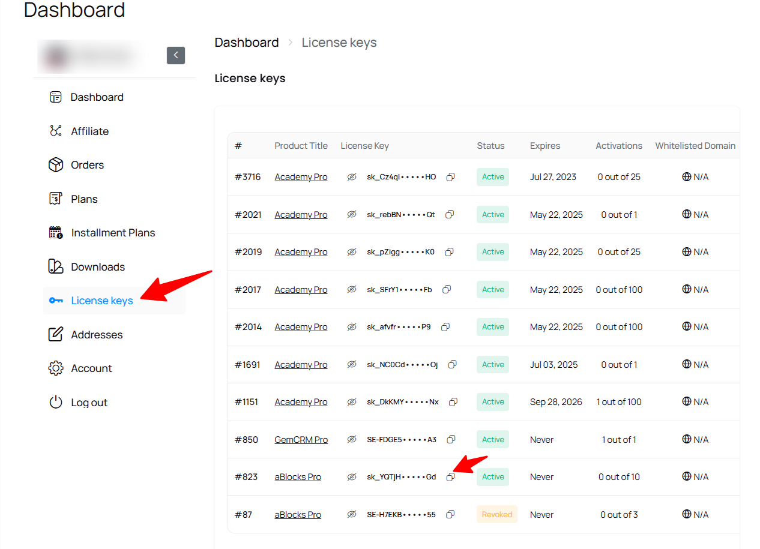Copy aBlocks Pro key sk_YQTjH

pos(450,477)
